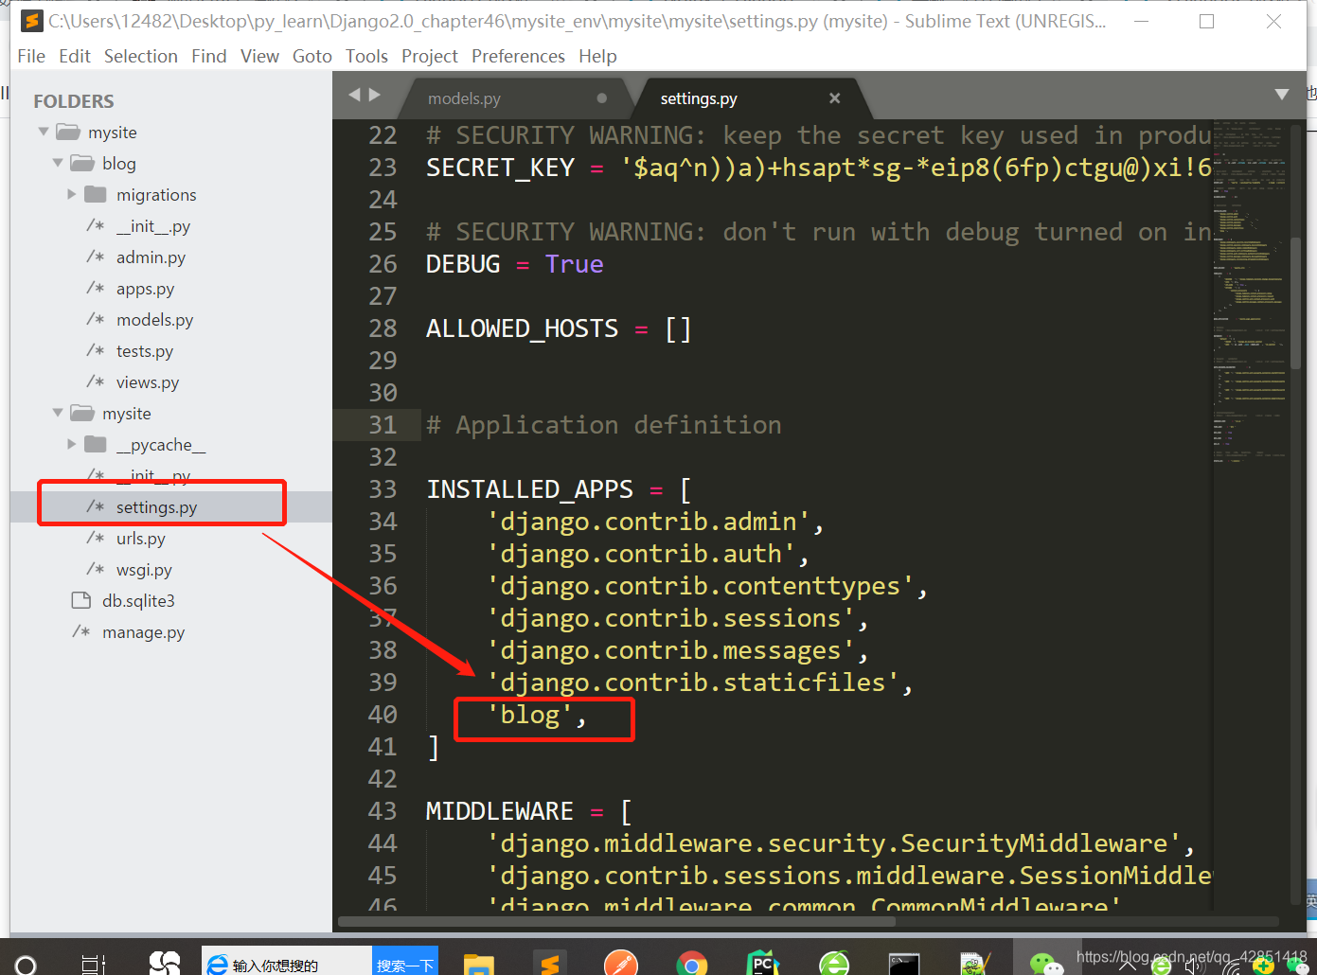This screenshot has height=975, width=1317.
Task: Open Chrome from taskbar
Action: pos(692,964)
